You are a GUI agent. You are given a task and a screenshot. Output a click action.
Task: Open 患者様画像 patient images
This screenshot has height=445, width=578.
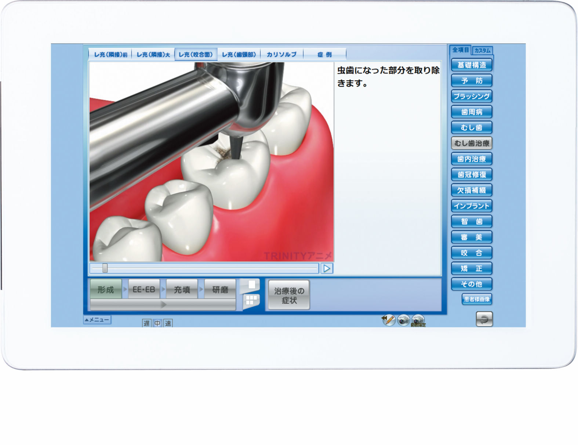point(476,299)
